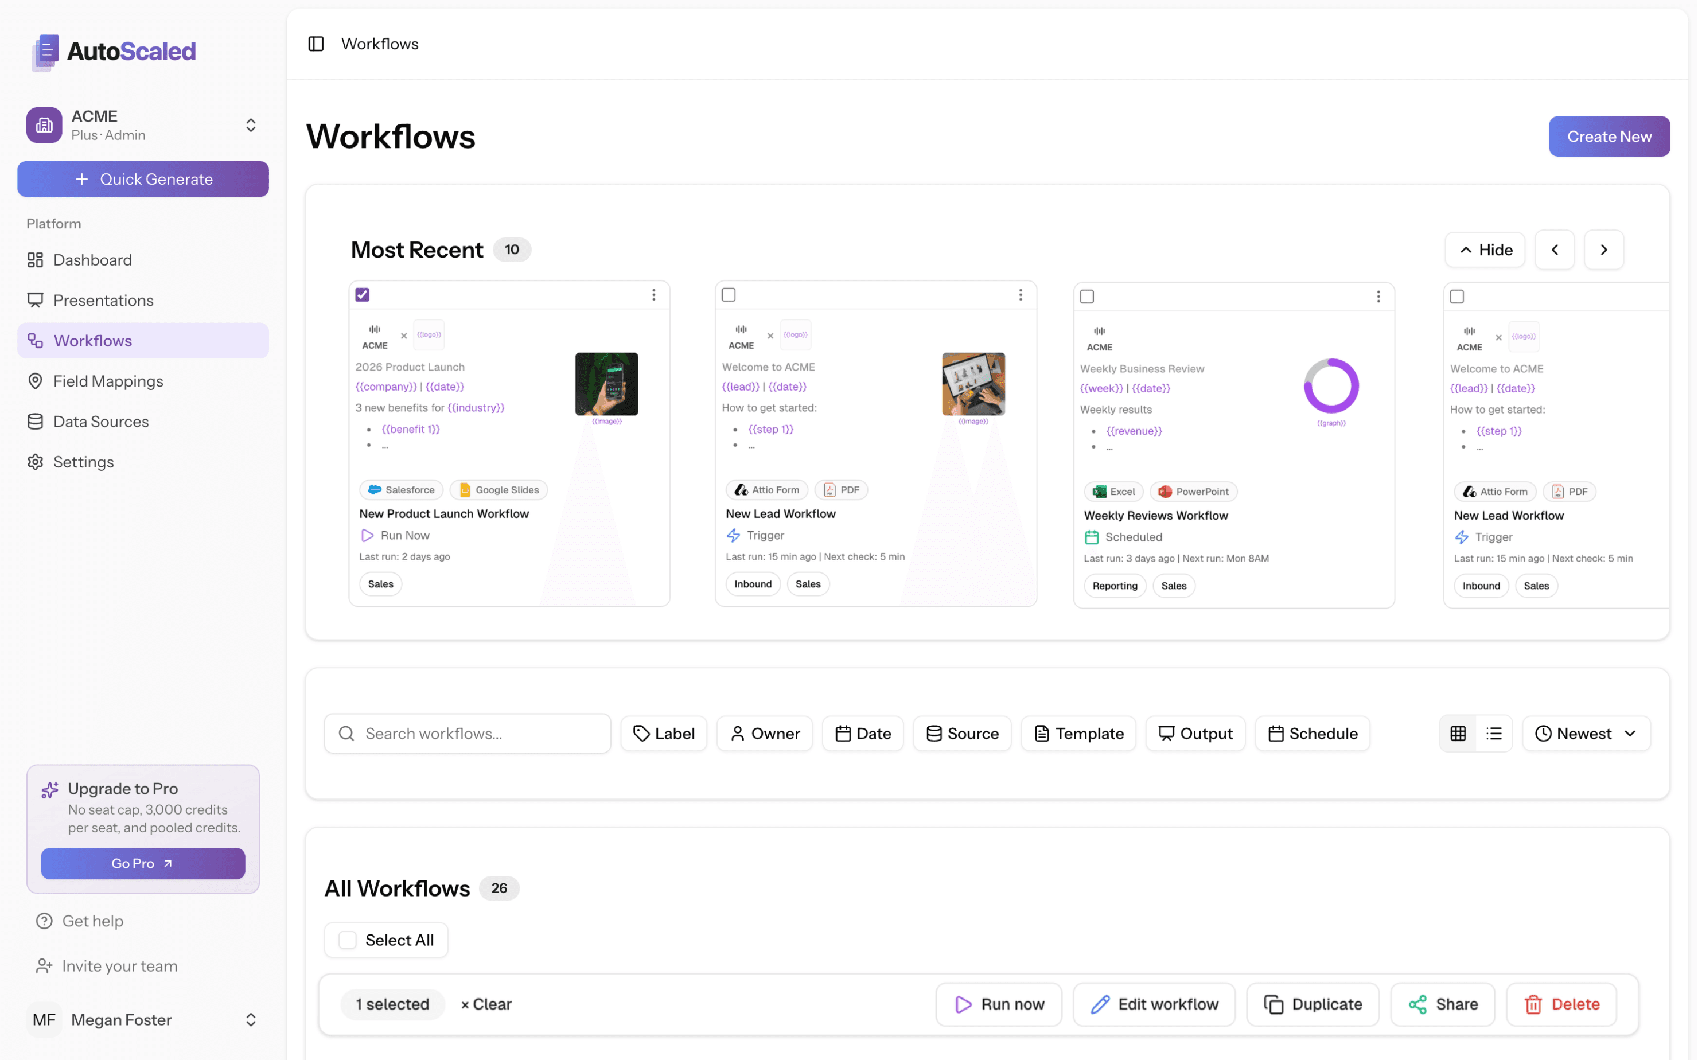Open the Date filter
1698x1060 pixels.
[863, 734]
